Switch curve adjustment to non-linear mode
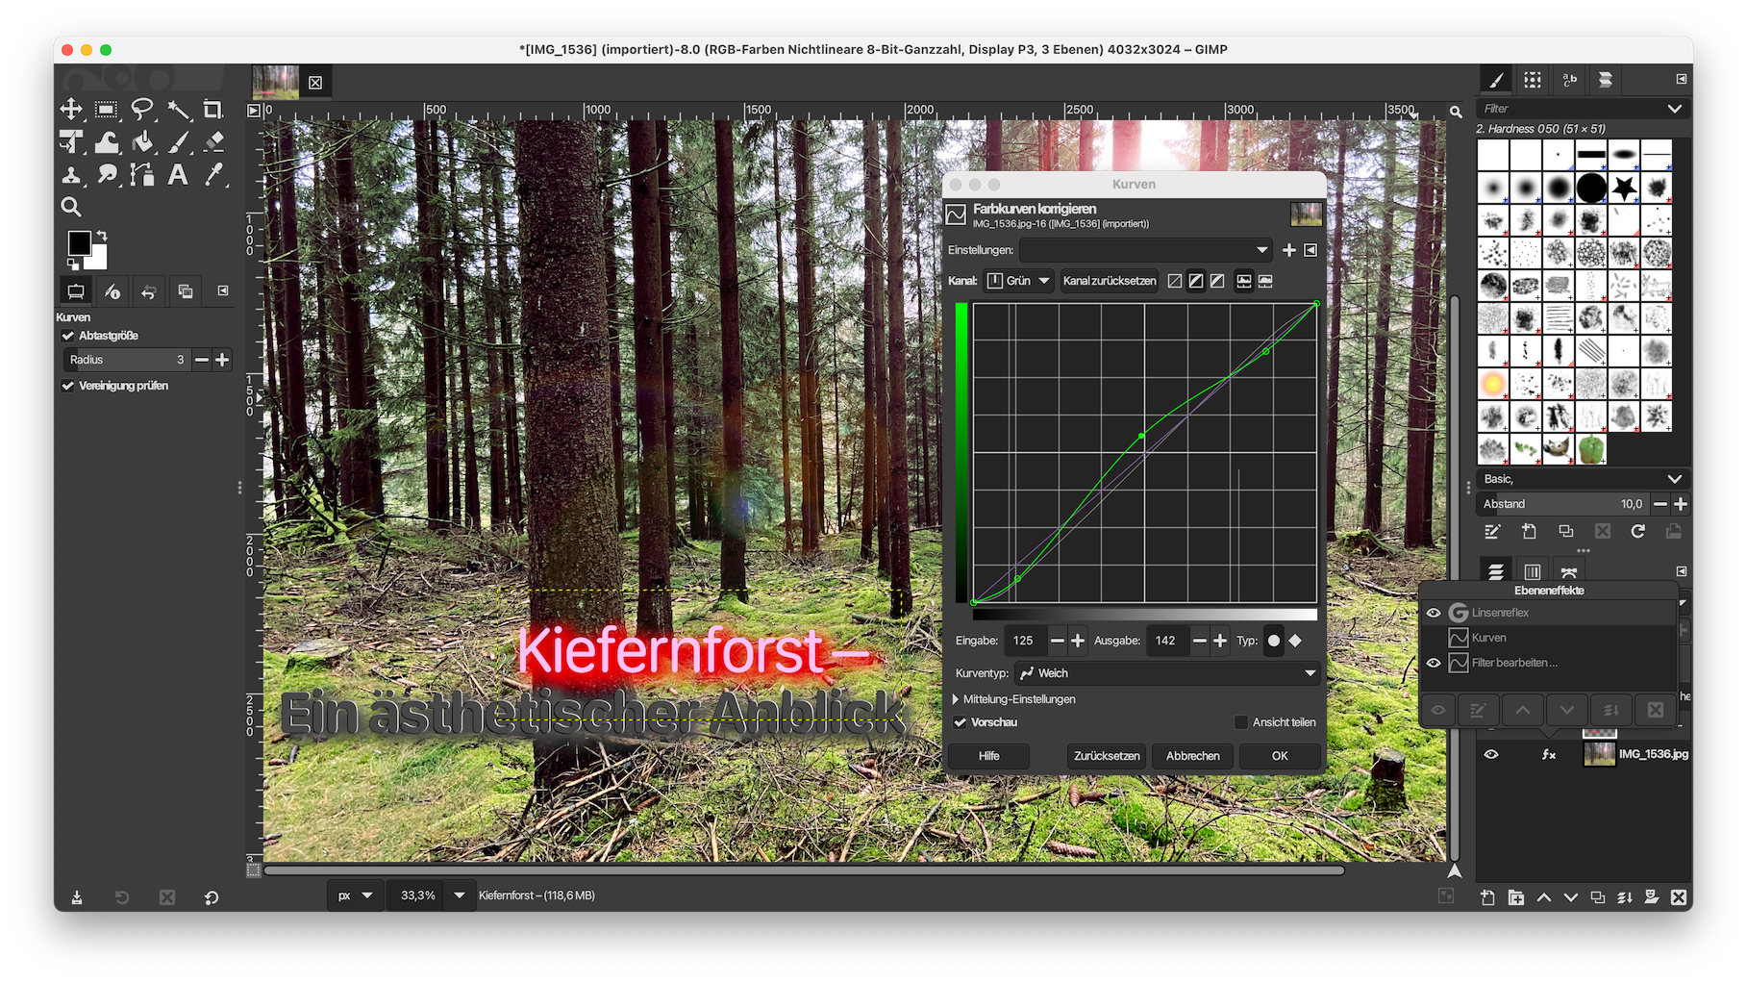This screenshot has height=983, width=1747. (x=1196, y=281)
